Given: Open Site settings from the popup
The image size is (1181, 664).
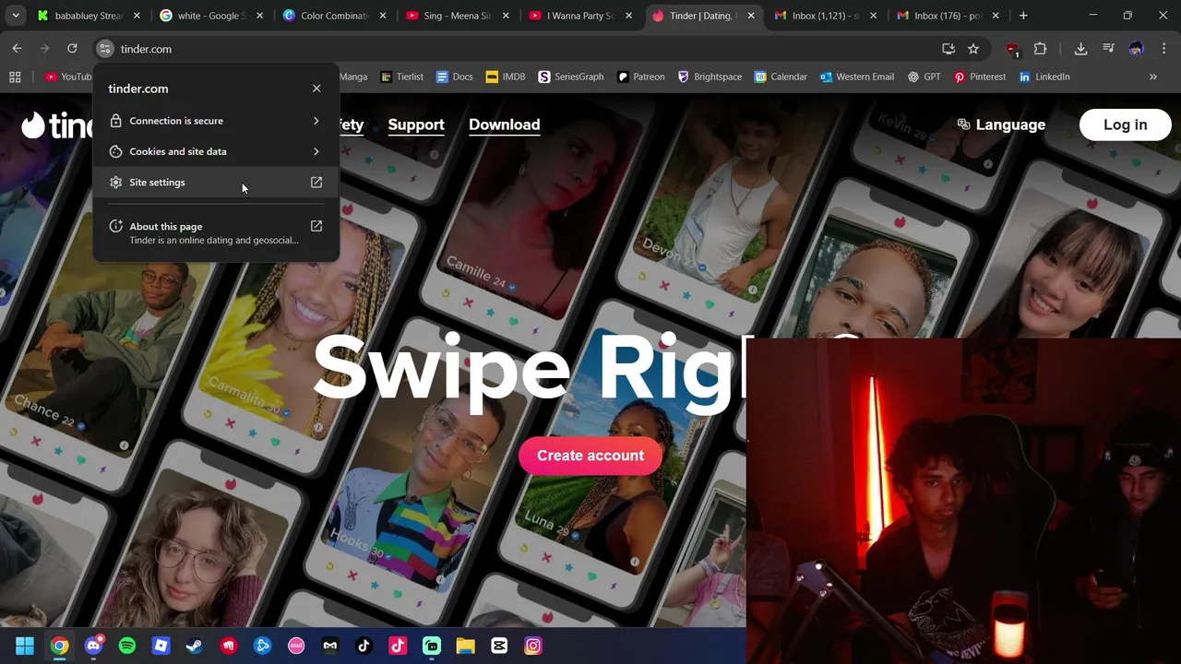Looking at the screenshot, I should point(215,183).
